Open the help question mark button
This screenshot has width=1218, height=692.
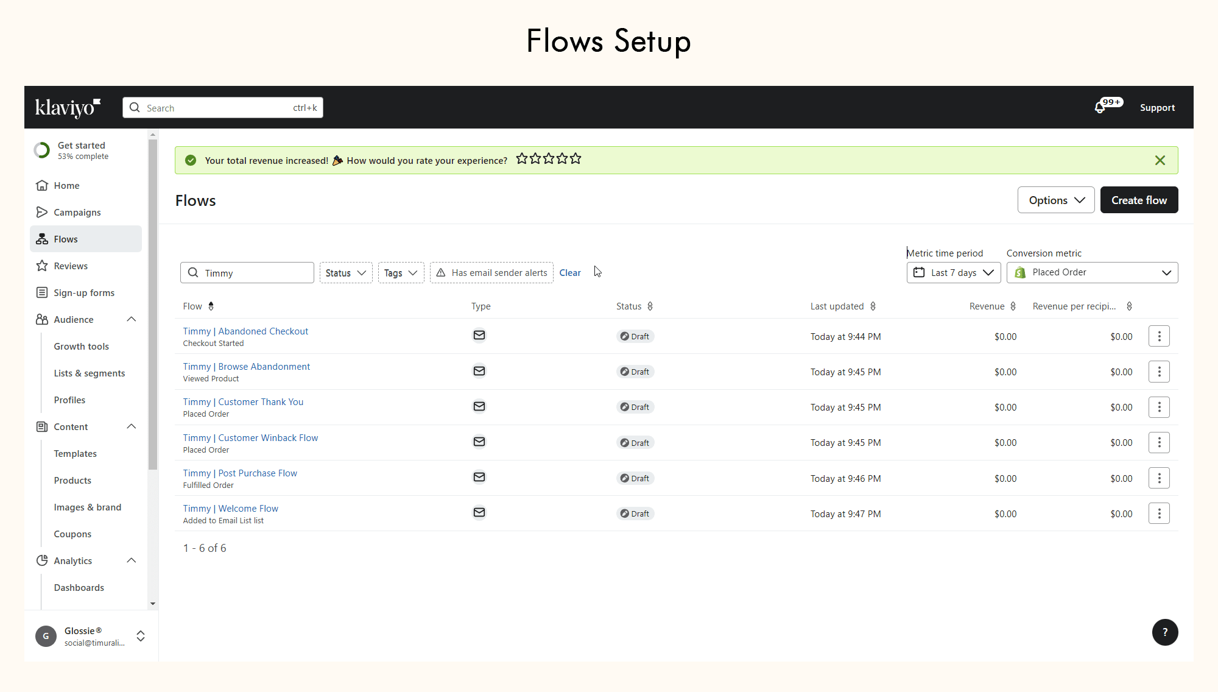pyautogui.click(x=1164, y=632)
